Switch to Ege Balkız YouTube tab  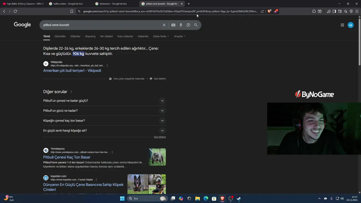pyautogui.click(x=23, y=4)
